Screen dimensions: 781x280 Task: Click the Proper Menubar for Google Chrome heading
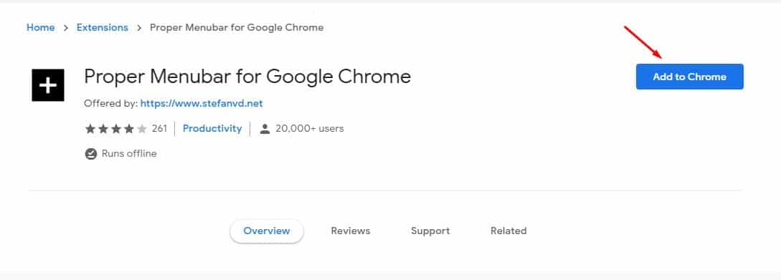247,76
